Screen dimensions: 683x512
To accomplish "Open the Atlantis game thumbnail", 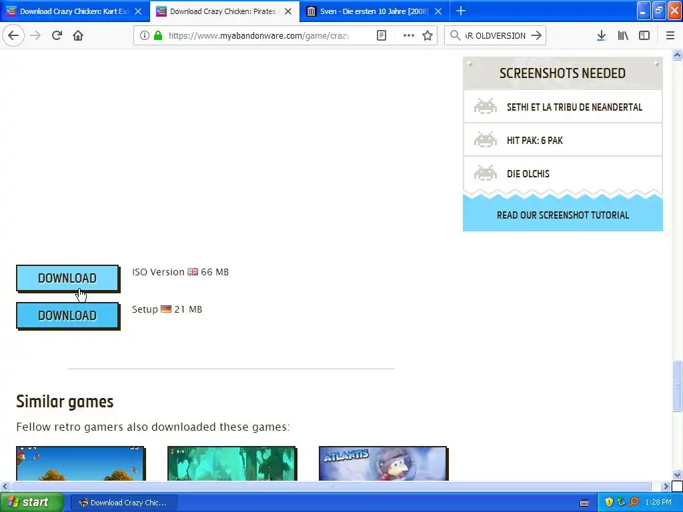I will click(383, 463).
